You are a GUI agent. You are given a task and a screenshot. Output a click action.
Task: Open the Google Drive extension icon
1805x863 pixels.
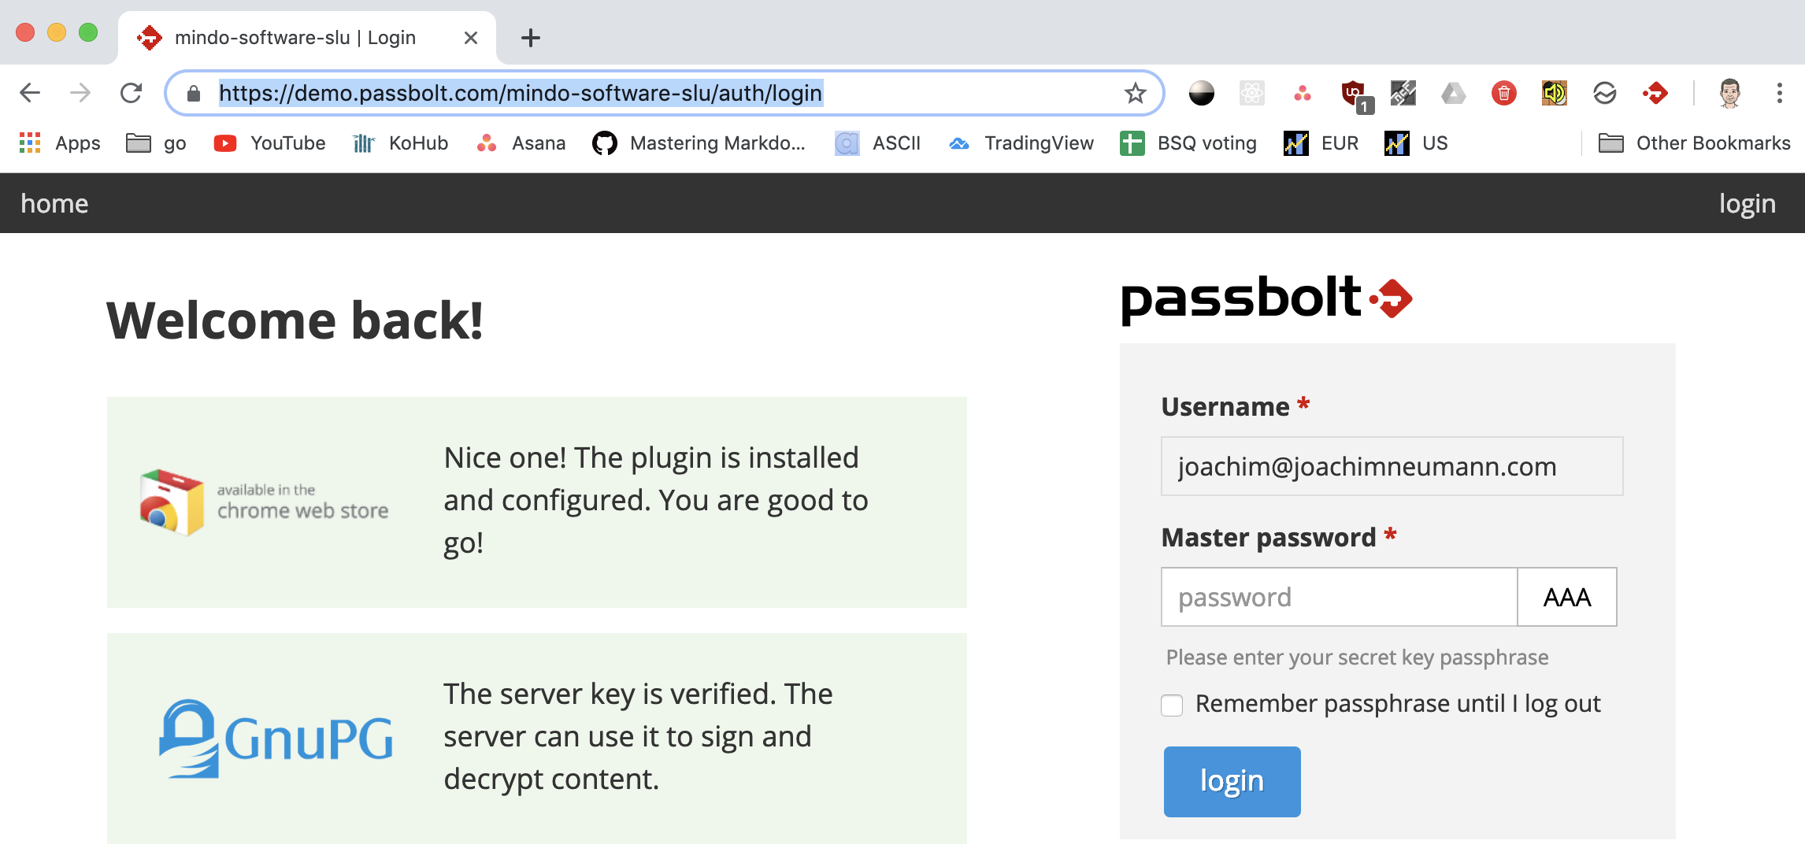coord(1452,93)
